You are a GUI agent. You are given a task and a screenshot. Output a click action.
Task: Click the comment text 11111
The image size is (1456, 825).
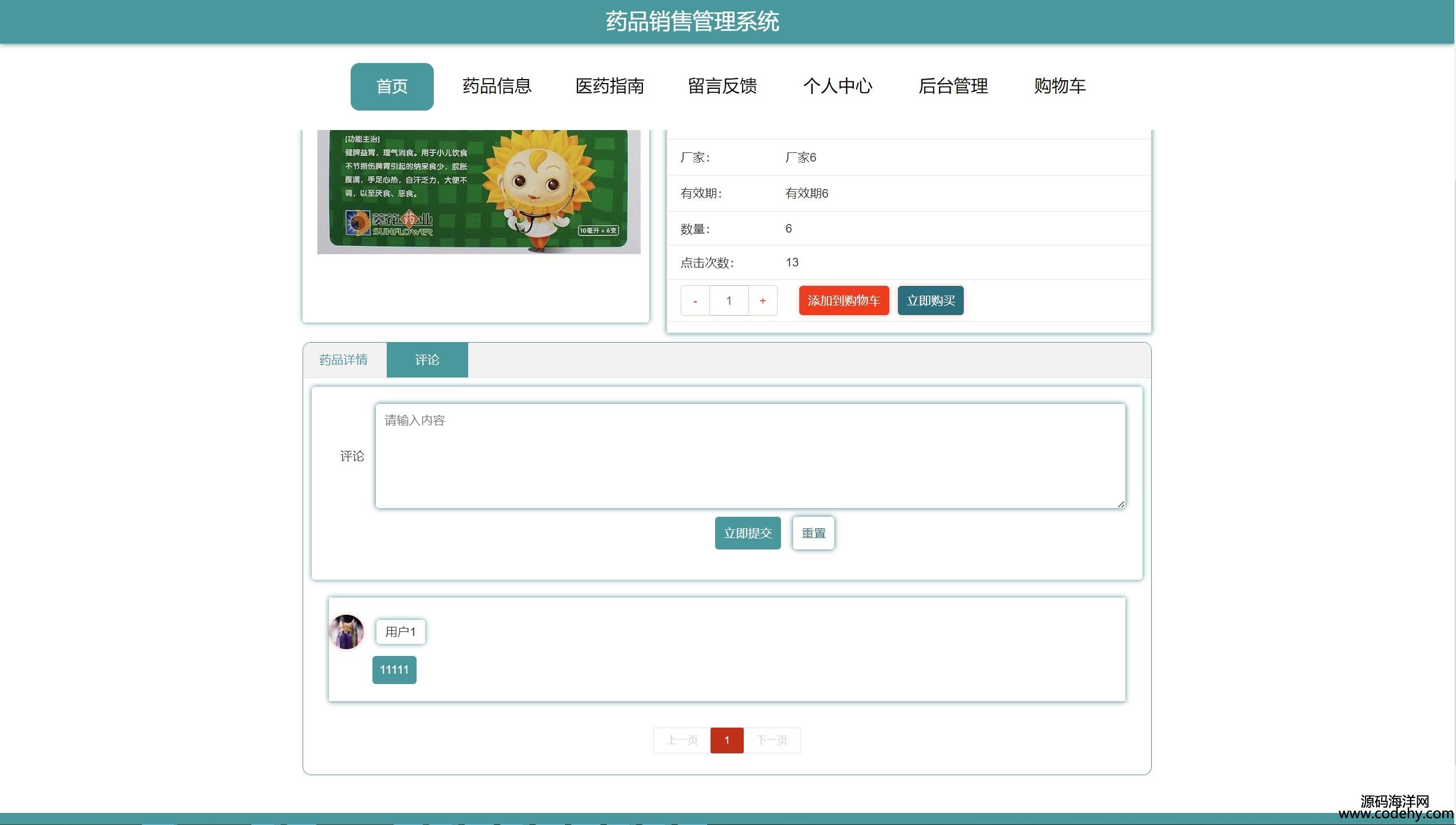point(394,670)
